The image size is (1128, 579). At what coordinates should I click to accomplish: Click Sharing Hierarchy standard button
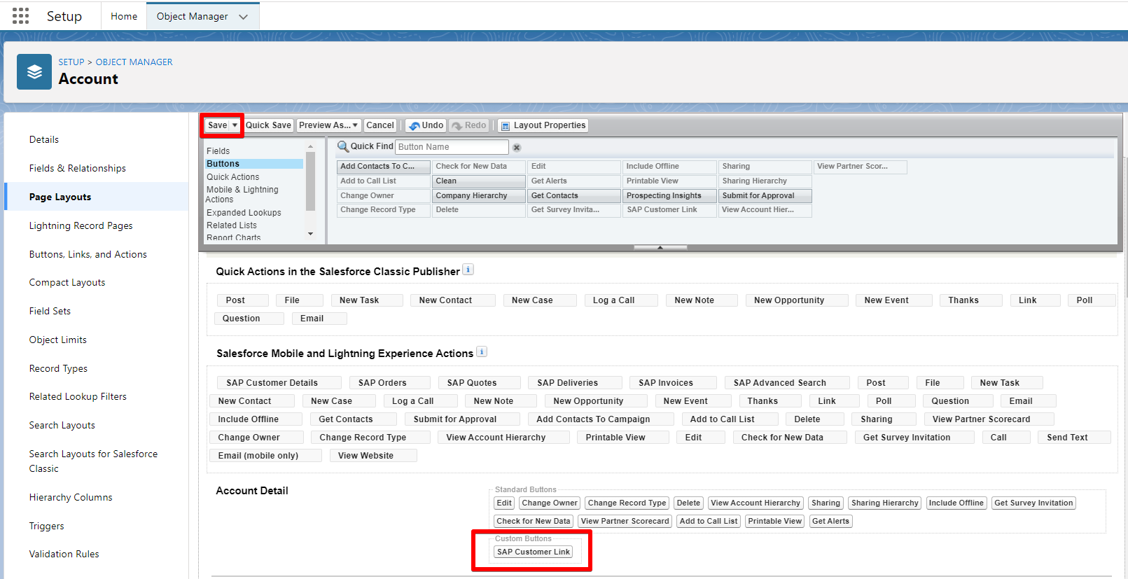(x=885, y=503)
